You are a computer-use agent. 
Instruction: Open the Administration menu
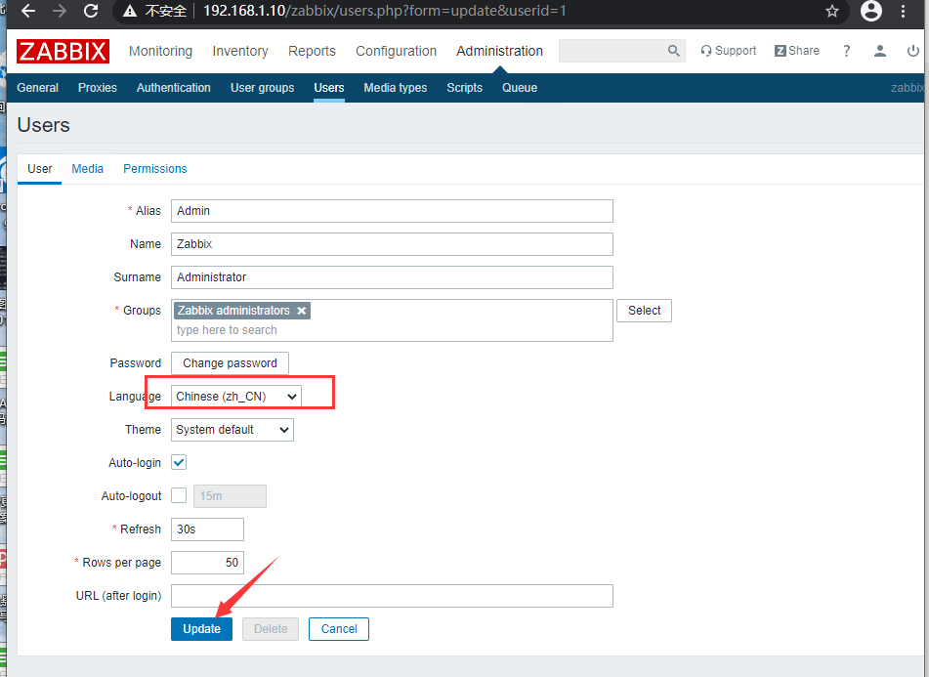(x=499, y=51)
